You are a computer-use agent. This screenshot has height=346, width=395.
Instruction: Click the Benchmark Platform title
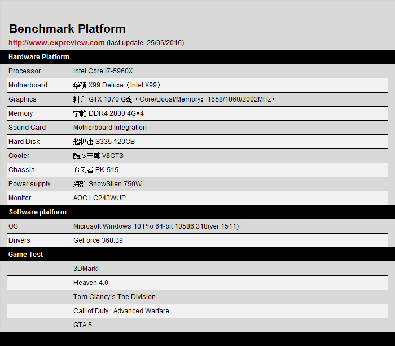(67, 29)
